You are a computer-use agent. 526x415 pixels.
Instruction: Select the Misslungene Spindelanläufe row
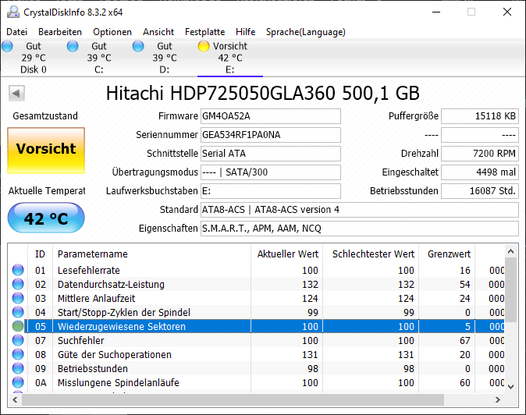[256, 383]
